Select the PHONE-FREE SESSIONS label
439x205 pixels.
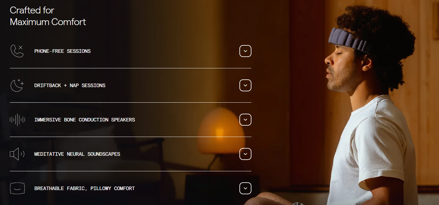pos(62,51)
